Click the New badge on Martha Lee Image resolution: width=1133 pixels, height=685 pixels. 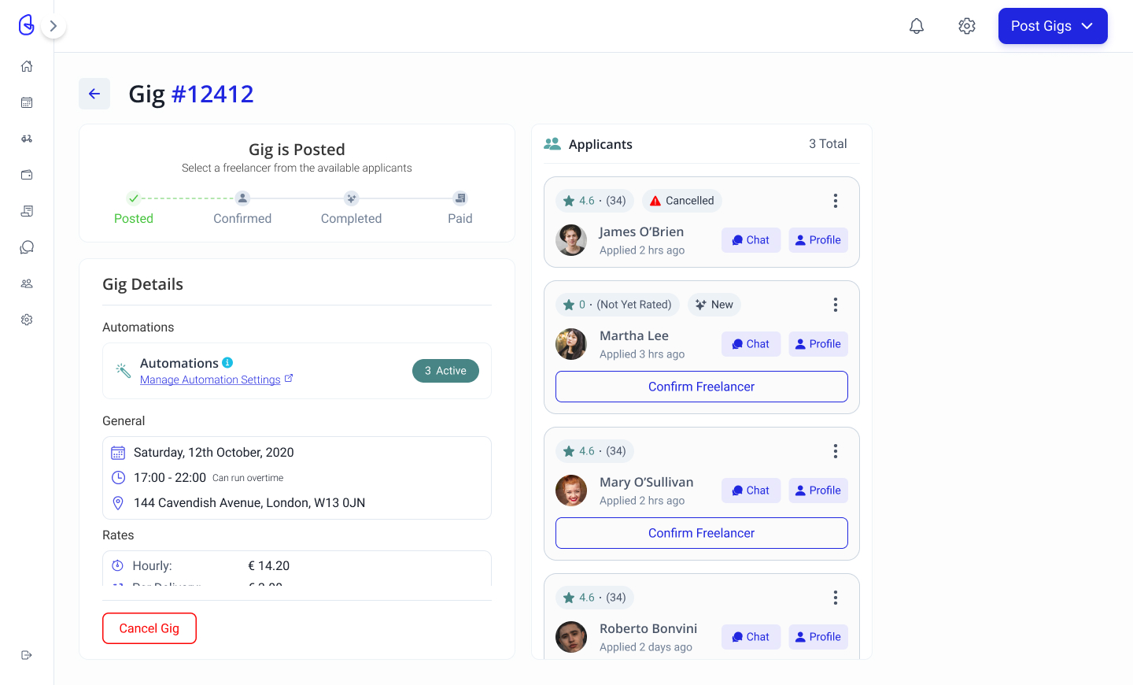point(714,305)
